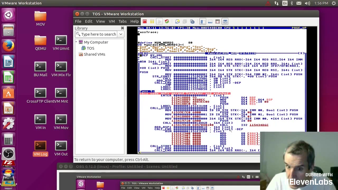Open OBS Studio from the launcher
This screenshot has width=338, height=190.
click(8, 154)
